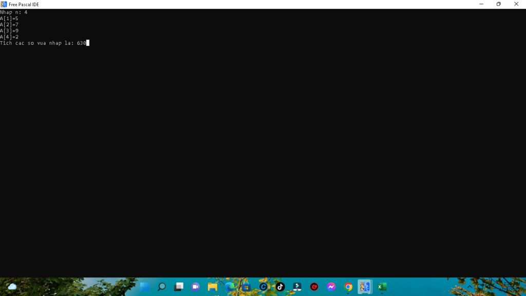526x296 pixels.
Task: Open Task View on the taskbar
Action: pyautogui.click(x=178, y=287)
